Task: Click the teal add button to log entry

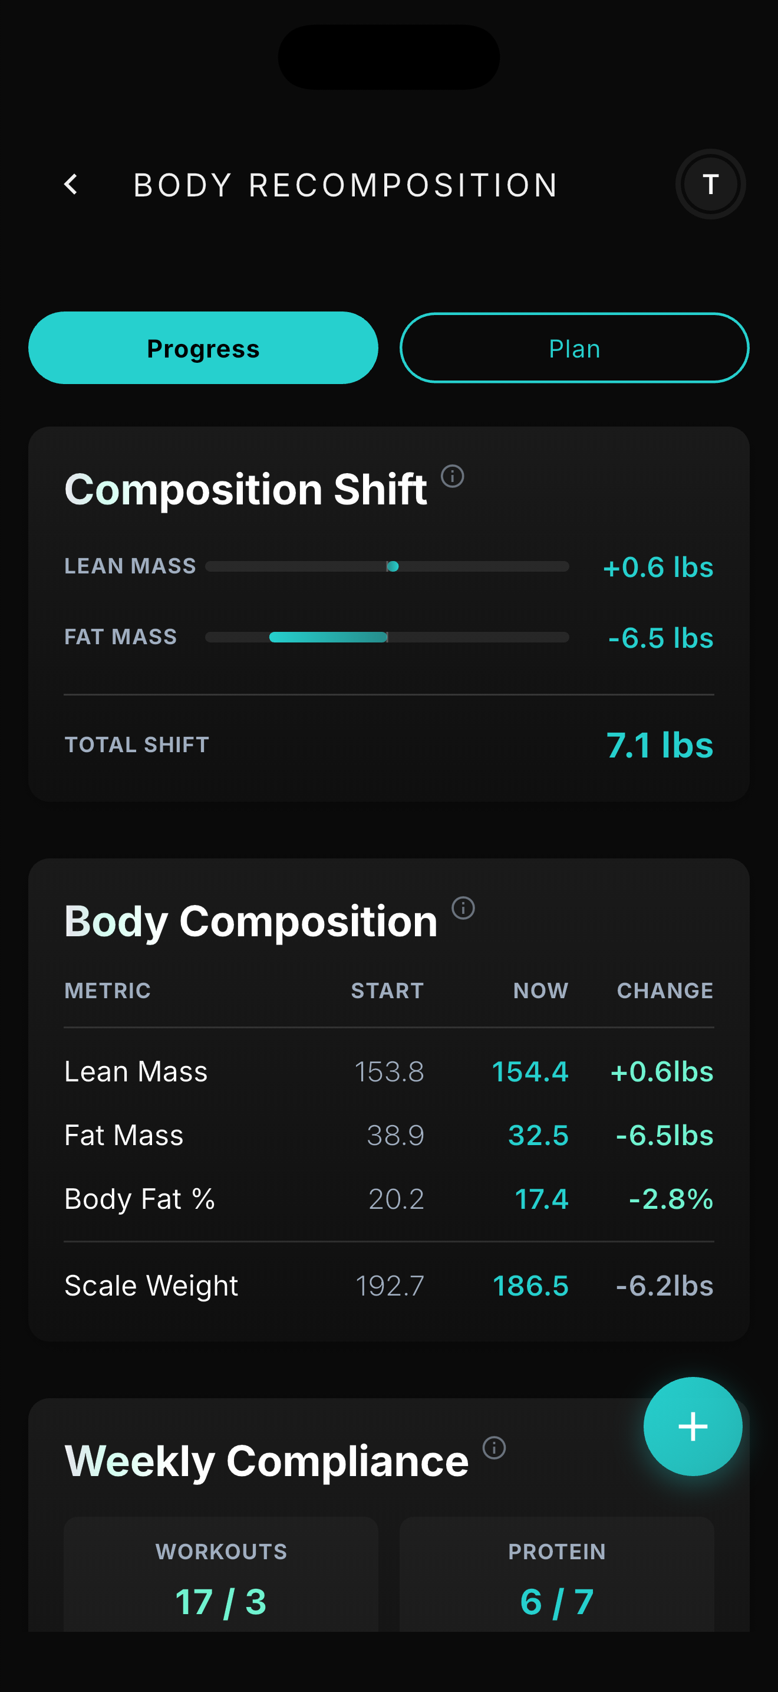Action: (x=693, y=1426)
